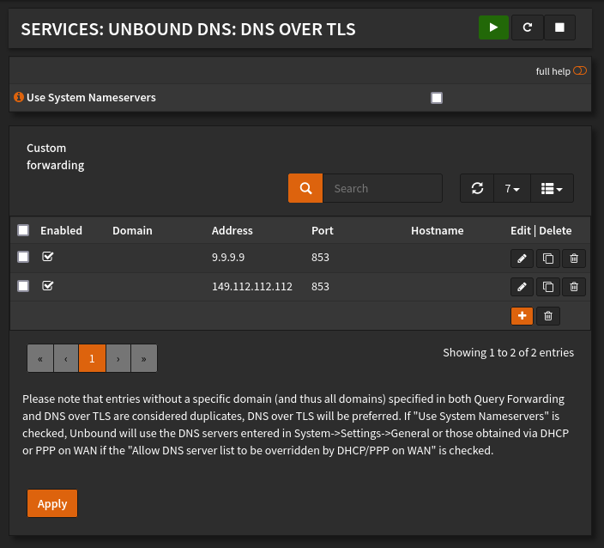Image resolution: width=604 pixels, height=548 pixels.
Task: Click the Apply button
Action: click(x=52, y=503)
